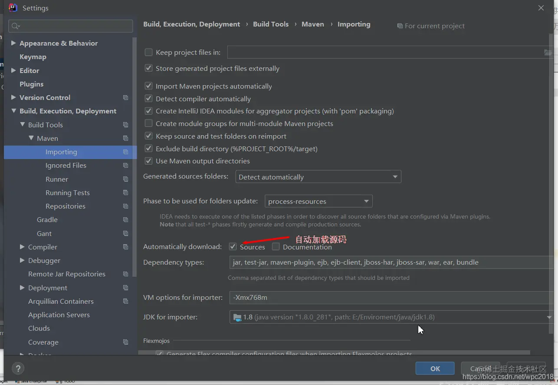This screenshot has width=558, height=385.
Task: Click Build Tools in the breadcrumb
Action: 271,24
